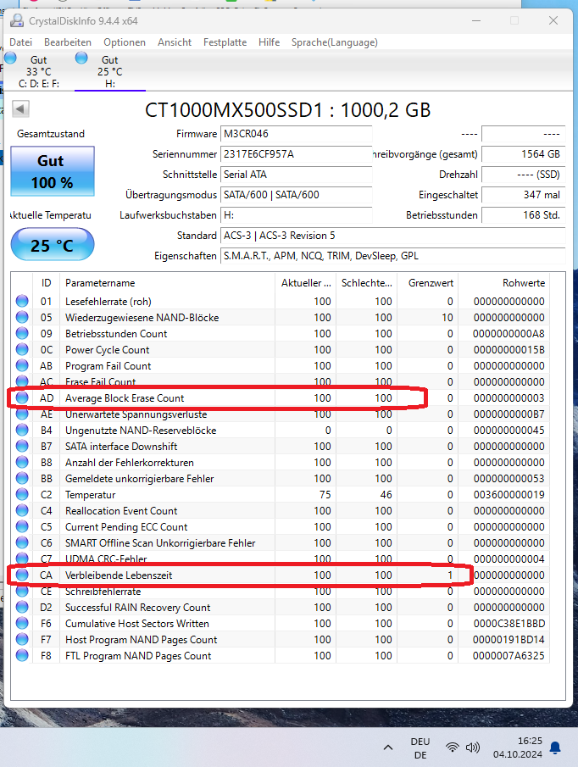Show hidden taskbar icons chevron
This screenshot has height=767, width=578.
coord(388,748)
